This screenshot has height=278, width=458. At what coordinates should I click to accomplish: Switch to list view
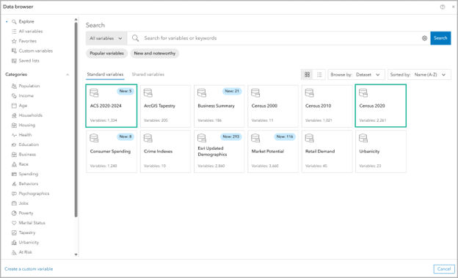pos(319,75)
